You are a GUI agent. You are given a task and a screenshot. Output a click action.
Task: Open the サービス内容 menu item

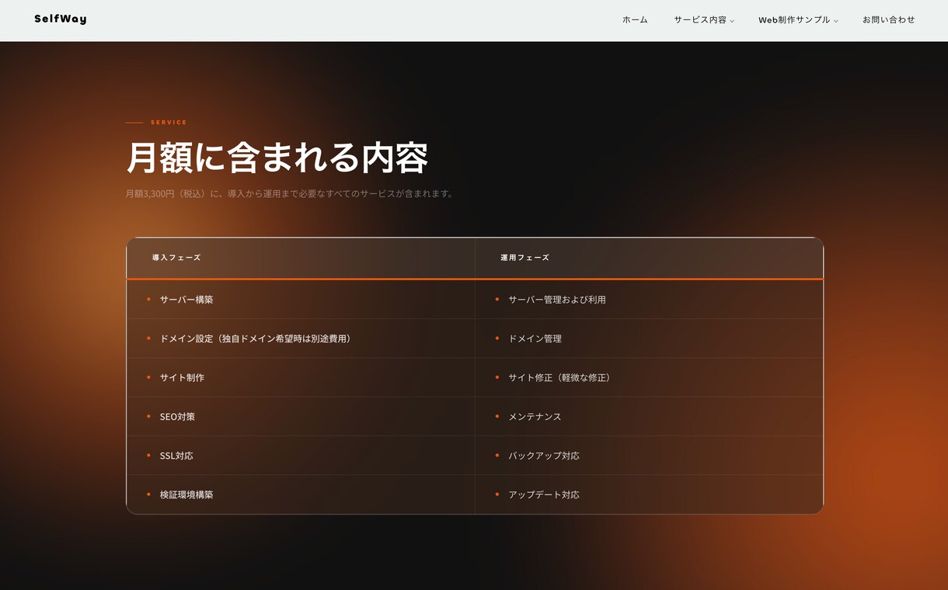pos(700,20)
